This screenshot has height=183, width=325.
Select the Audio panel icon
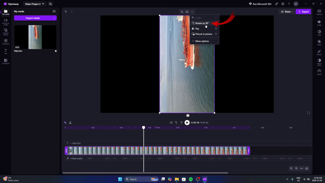(320, 22)
